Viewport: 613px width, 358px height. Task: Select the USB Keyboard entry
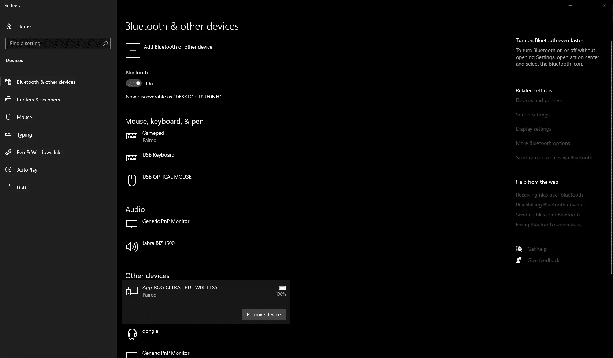point(206,159)
